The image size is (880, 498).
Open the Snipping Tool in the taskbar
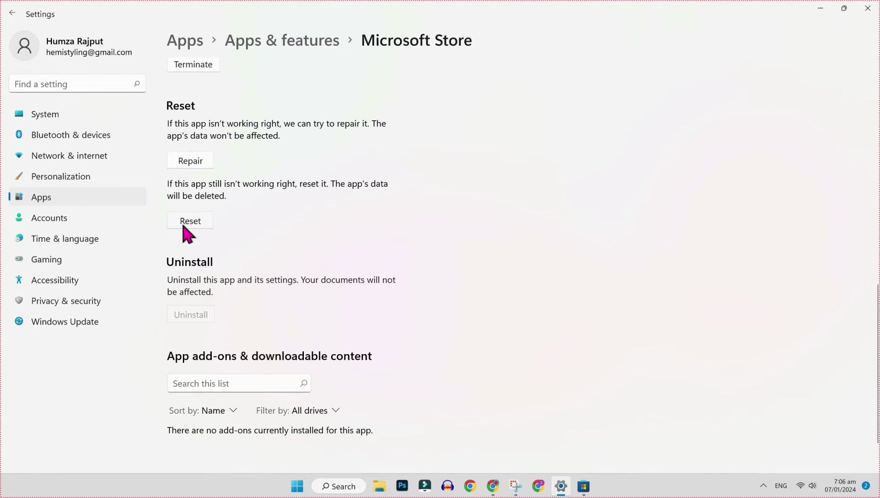[x=516, y=486]
